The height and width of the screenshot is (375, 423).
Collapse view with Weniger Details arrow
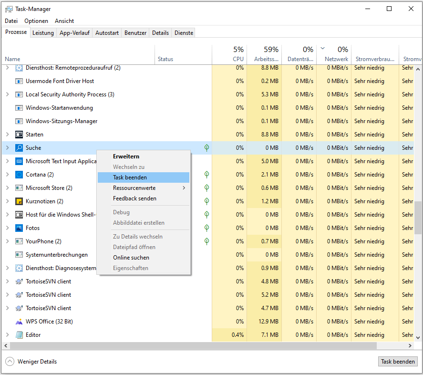tap(10, 362)
